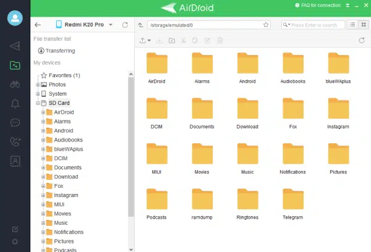This screenshot has height=252, width=371.
Task: Refresh the device using the icon beside Redmi K20 Pro
Action: pos(125,25)
